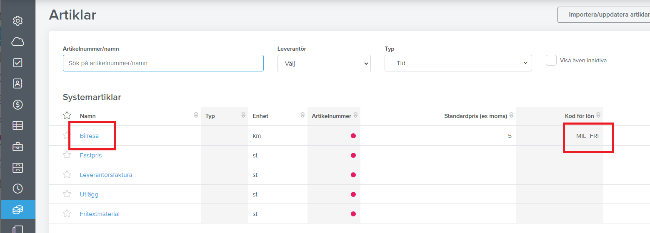Viewport: 650px width, 233px height.
Task: Click the cloud icon in sidebar
Action: tap(17, 42)
